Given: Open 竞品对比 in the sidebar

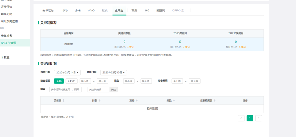Looking at the screenshot, I should [6, 14].
